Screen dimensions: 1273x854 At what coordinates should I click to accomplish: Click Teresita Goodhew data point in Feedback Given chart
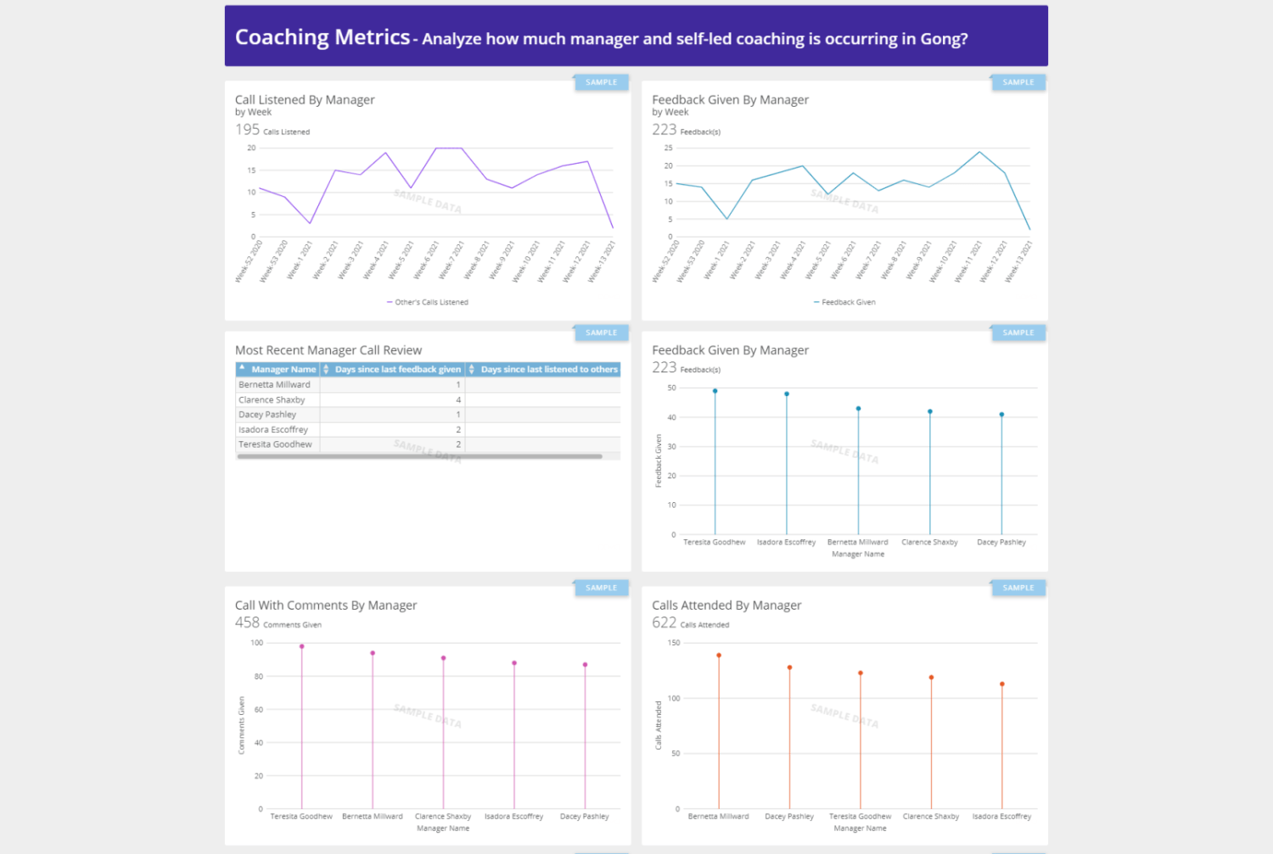click(715, 391)
